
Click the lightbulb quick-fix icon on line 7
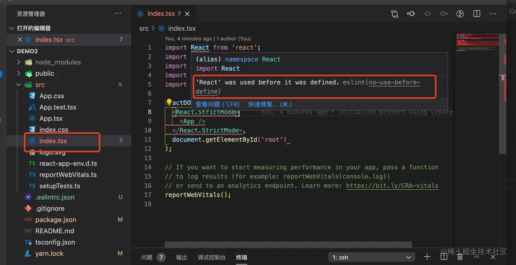(x=169, y=102)
